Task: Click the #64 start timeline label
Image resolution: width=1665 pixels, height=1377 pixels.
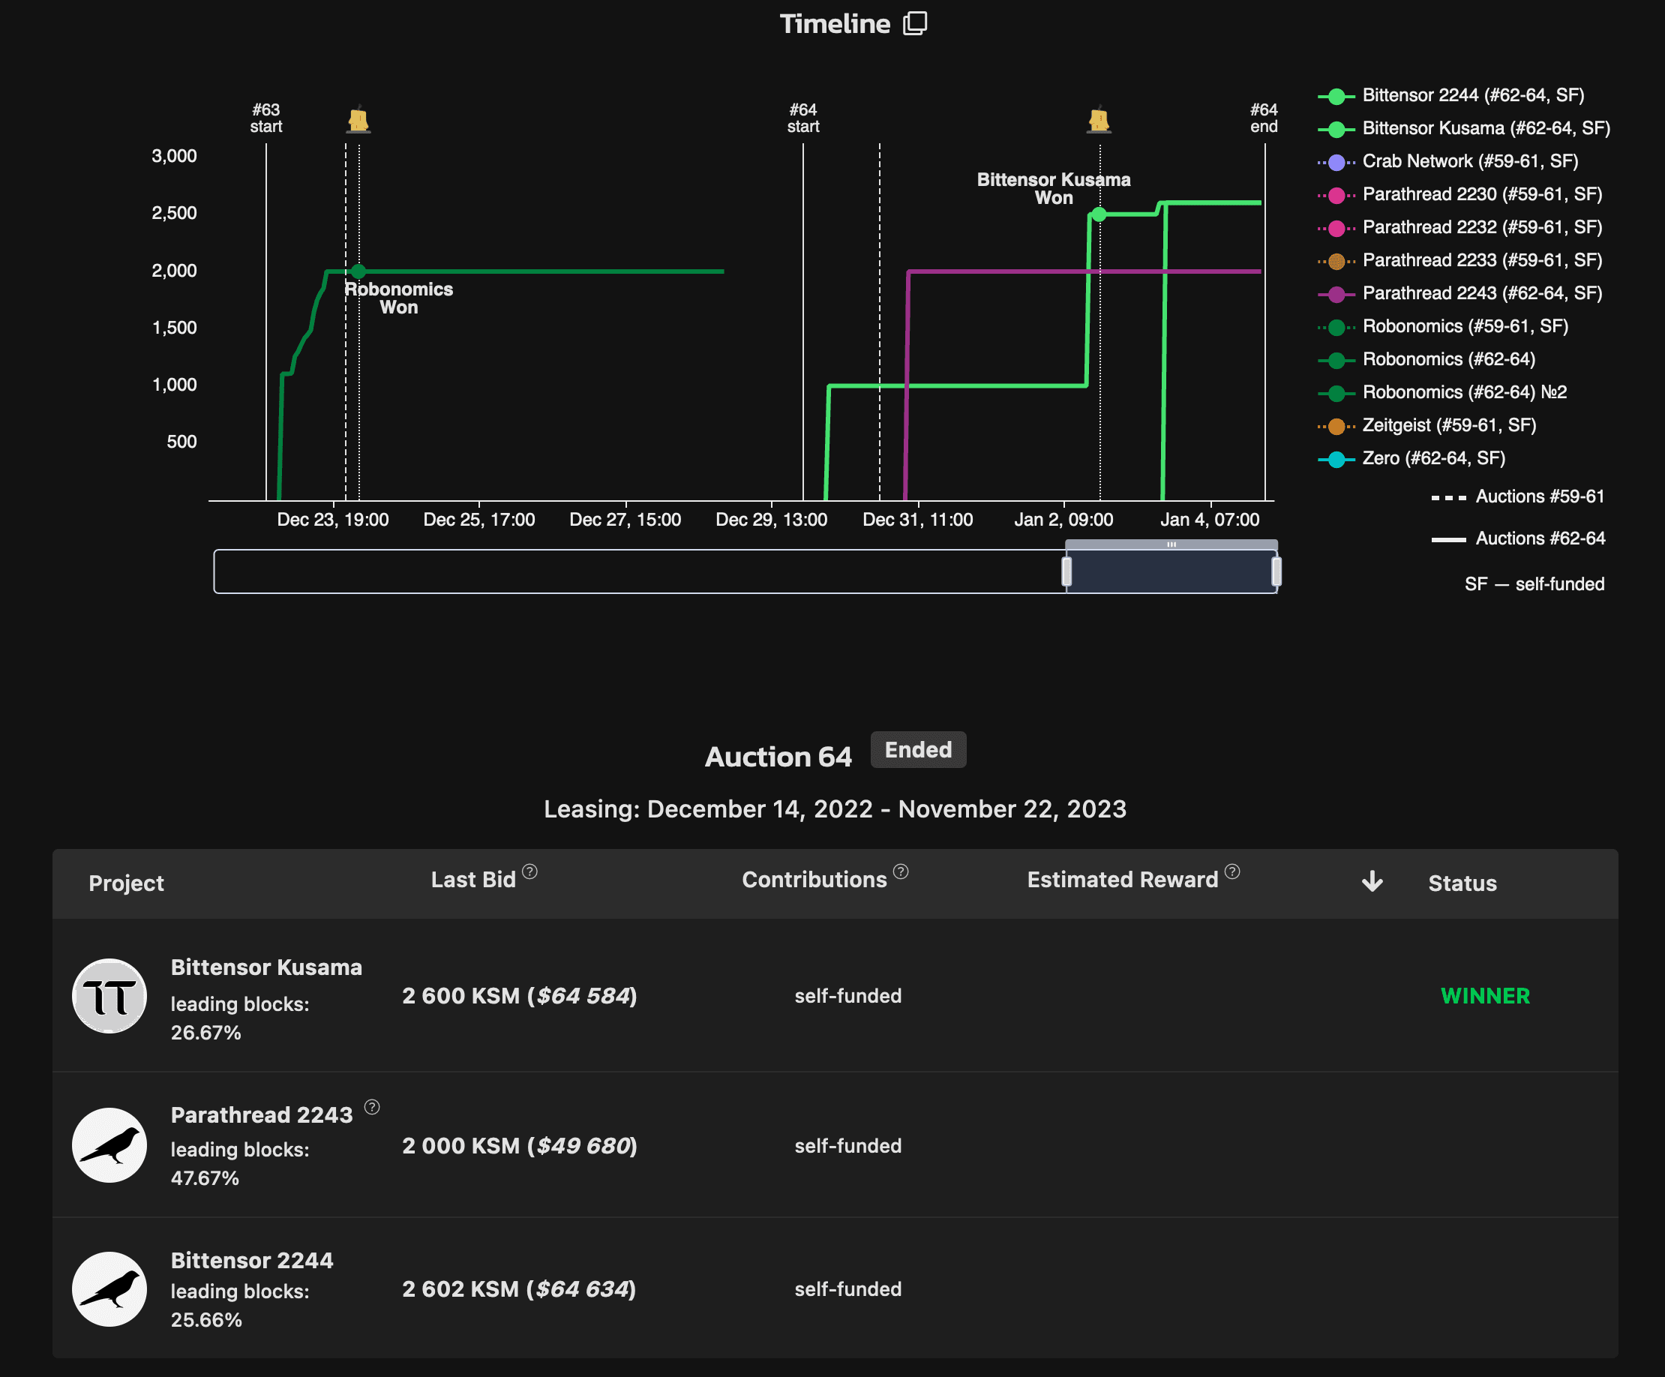Action: [803, 118]
